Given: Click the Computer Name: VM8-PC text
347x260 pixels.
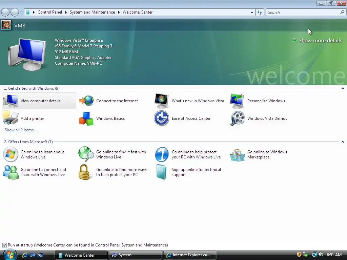Looking at the screenshot, I should pyautogui.click(x=78, y=63).
